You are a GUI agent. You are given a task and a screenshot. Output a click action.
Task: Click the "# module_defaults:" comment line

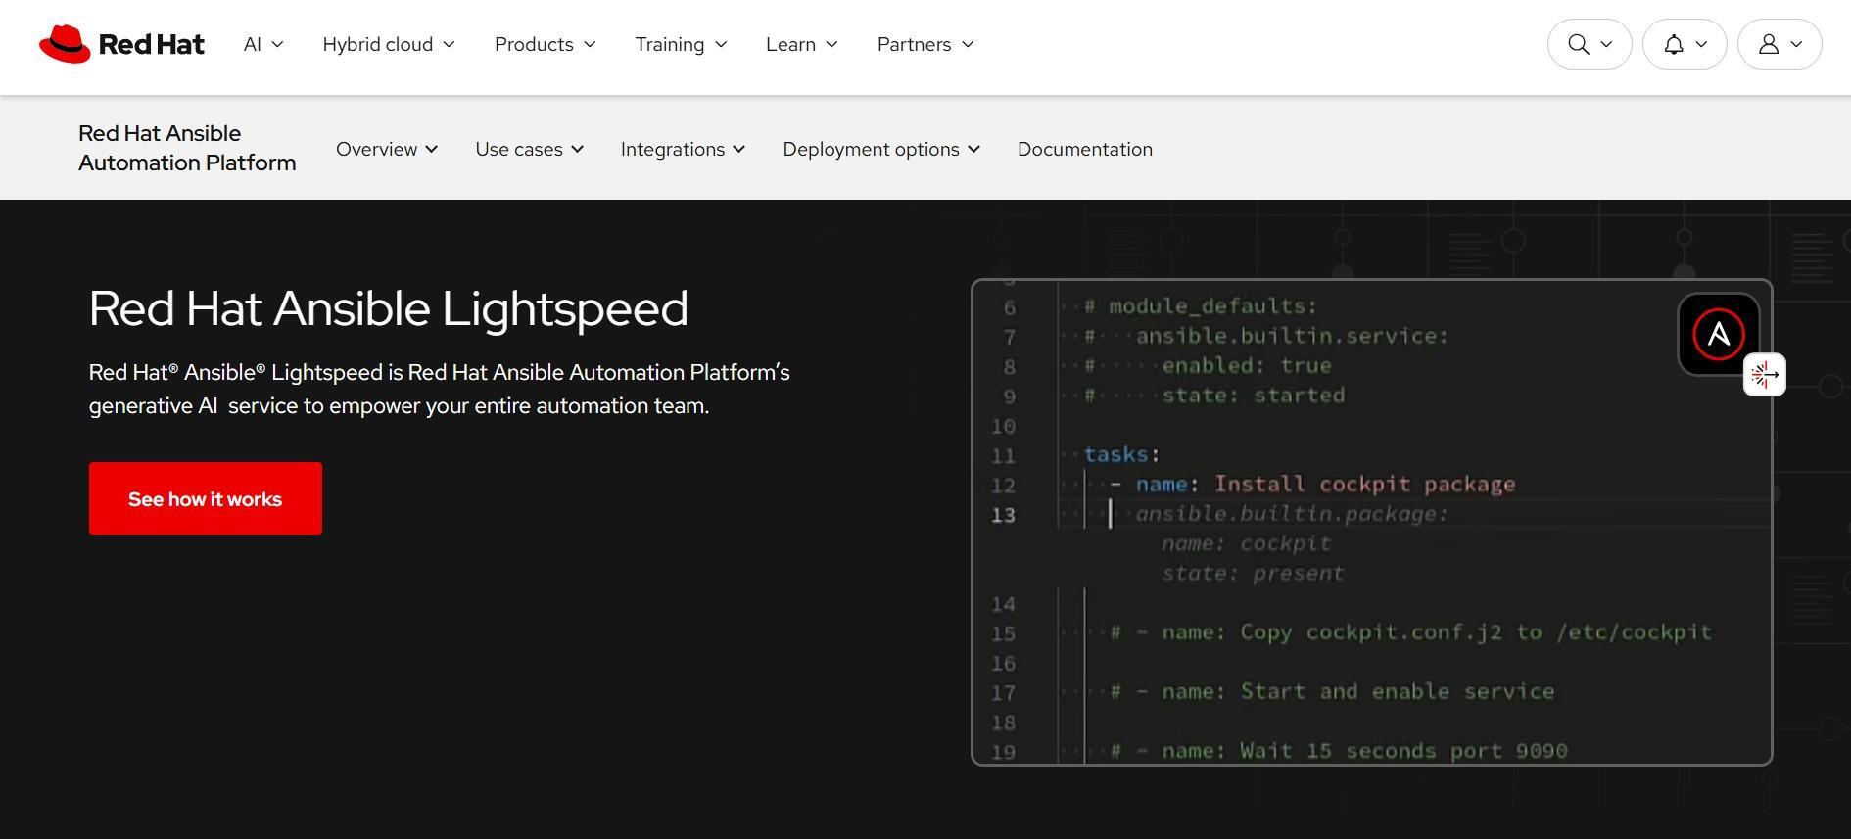click(1201, 306)
